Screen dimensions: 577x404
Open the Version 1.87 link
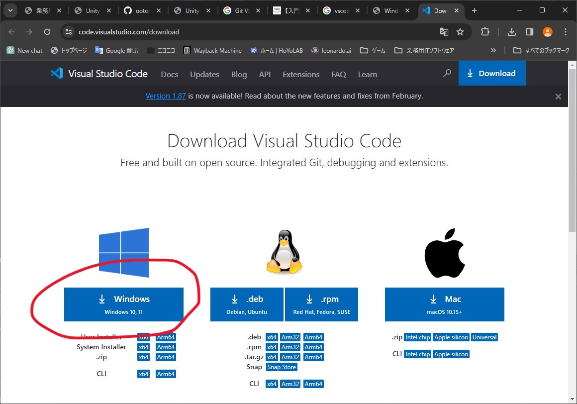(166, 96)
